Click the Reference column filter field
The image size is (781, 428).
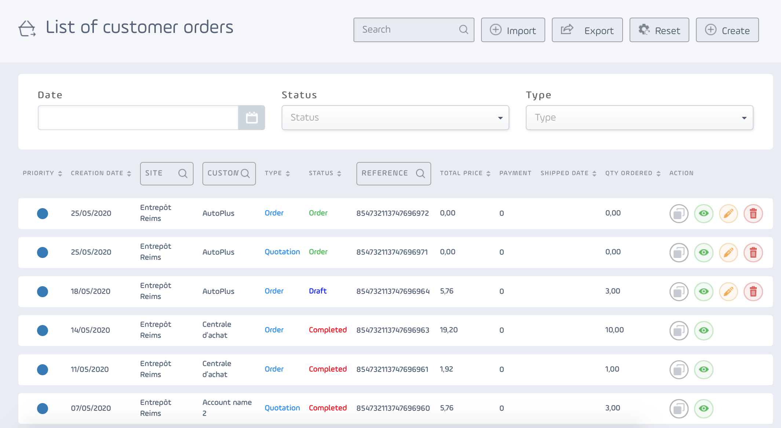pyautogui.click(x=393, y=173)
